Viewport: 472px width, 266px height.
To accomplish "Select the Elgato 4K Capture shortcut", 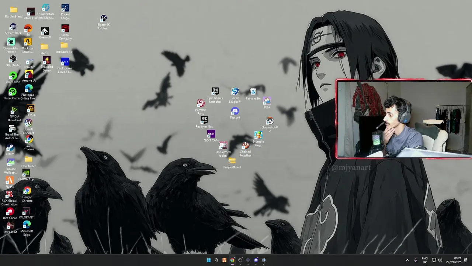I will click(104, 22).
